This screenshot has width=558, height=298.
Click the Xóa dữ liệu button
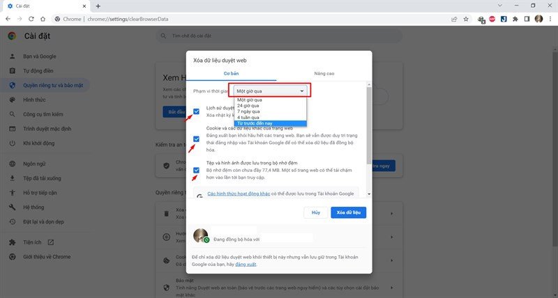point(348,212)
